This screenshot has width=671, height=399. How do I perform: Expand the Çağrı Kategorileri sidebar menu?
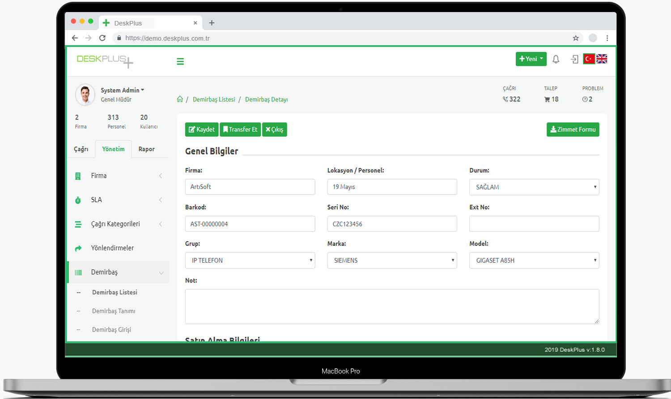click(x=118, y=224)
